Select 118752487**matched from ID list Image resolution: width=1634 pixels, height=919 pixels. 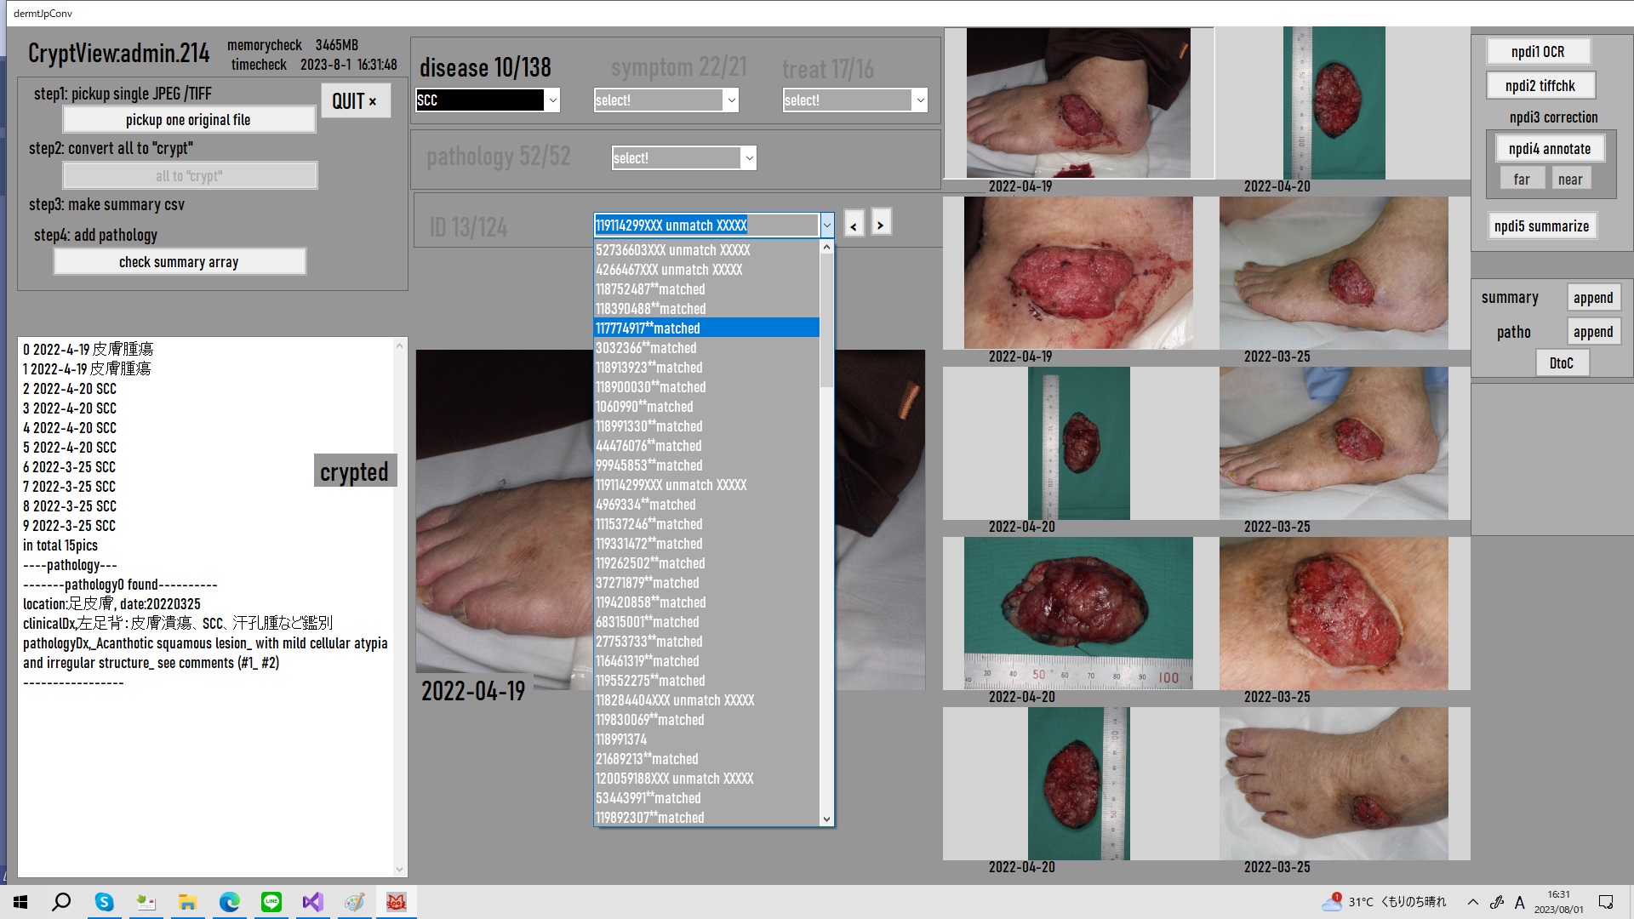[650, 289]
